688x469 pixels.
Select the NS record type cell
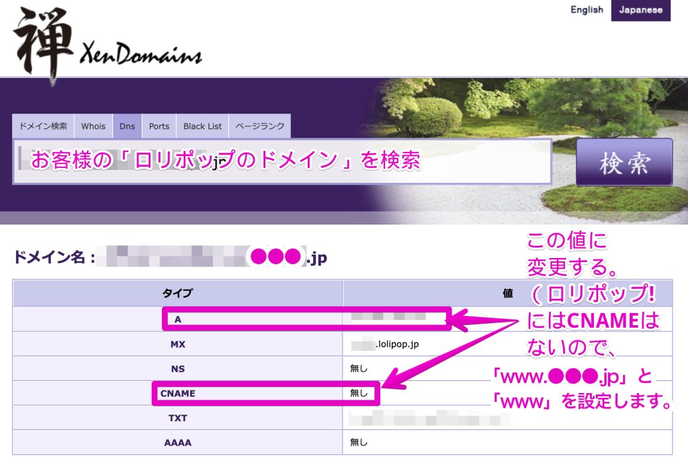tap(177, 369)
